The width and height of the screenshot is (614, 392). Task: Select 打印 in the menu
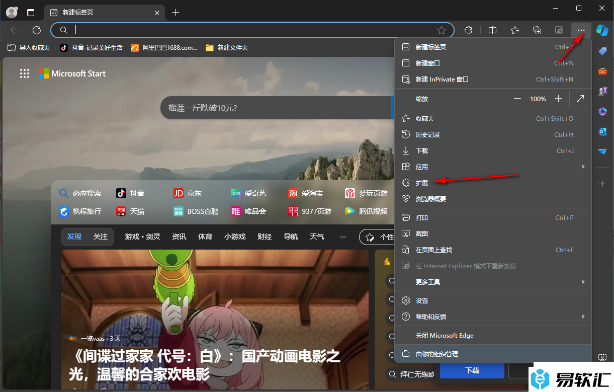pos(493,217)
